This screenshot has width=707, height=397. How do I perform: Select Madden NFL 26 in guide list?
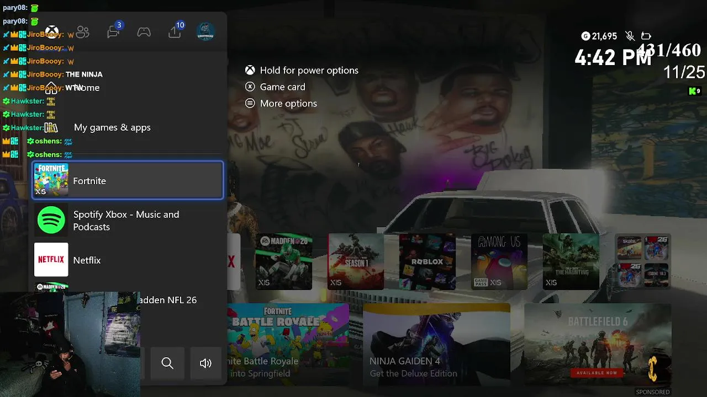128,299
